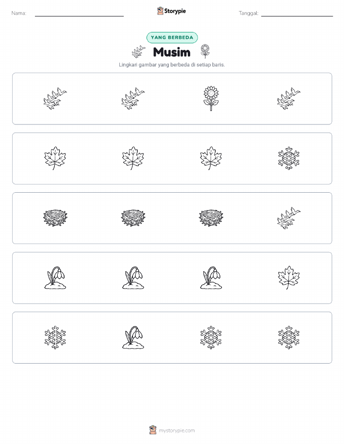Click the flying geese in the nest row
The height and width of the screenshot is (444, 344).
[289, 218]
